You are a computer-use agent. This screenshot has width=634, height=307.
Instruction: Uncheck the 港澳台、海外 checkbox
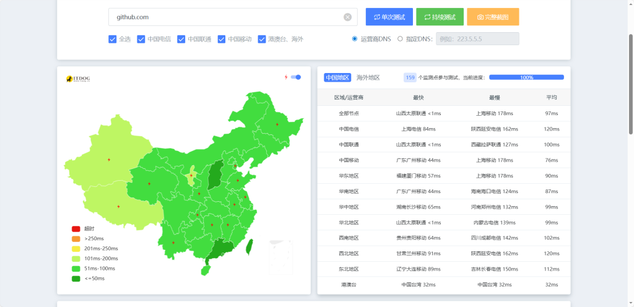262,39
